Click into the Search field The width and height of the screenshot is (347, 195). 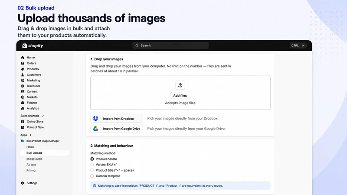pos(170,45)
